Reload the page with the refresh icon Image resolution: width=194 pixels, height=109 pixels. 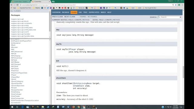tap(17, 5)
